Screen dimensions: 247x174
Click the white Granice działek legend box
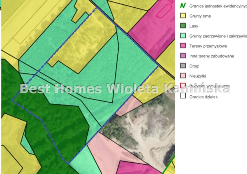tap(183, 96)
